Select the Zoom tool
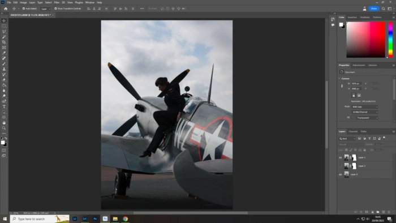 point(4,128)
